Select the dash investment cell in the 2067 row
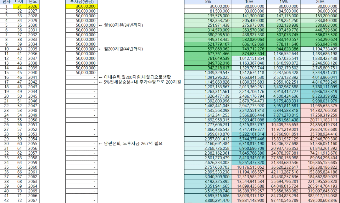This screenshot has height=203, width=340. click(x=82, y=200)
